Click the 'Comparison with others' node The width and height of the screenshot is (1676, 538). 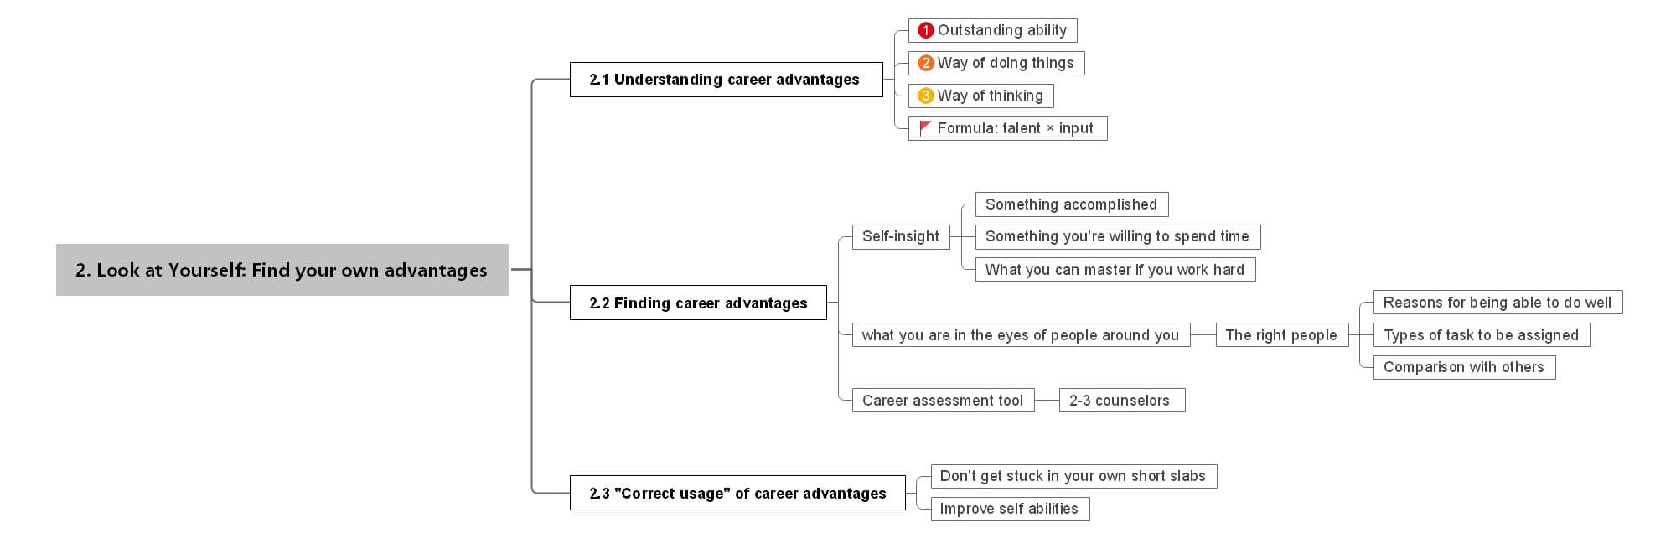(1464, 367)
